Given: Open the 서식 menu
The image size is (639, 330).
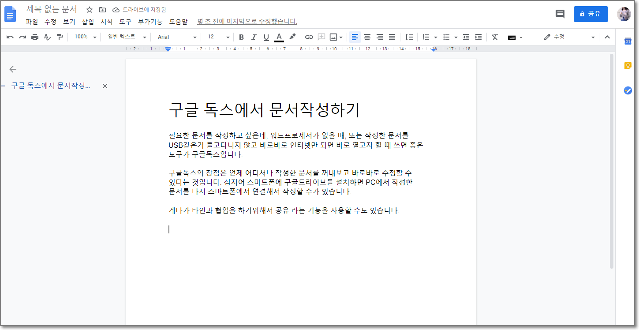Looking at the screenshot, I should (x=106, y=21).
